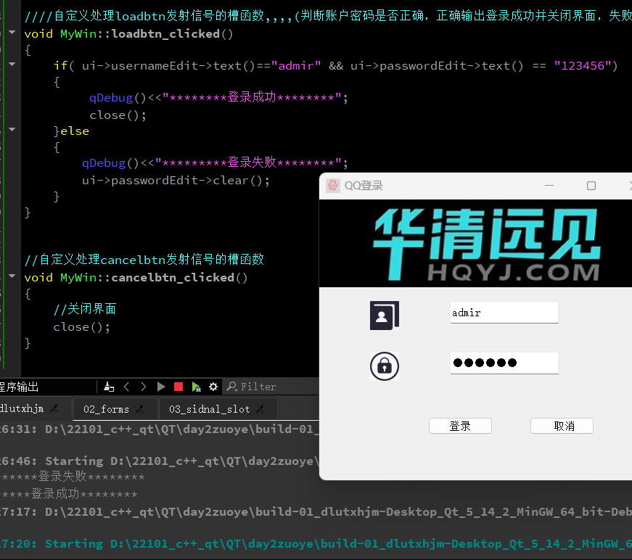Click the 登录成功 line in application output
Viewport: 632px width, 560px height.
pos(68,494)
